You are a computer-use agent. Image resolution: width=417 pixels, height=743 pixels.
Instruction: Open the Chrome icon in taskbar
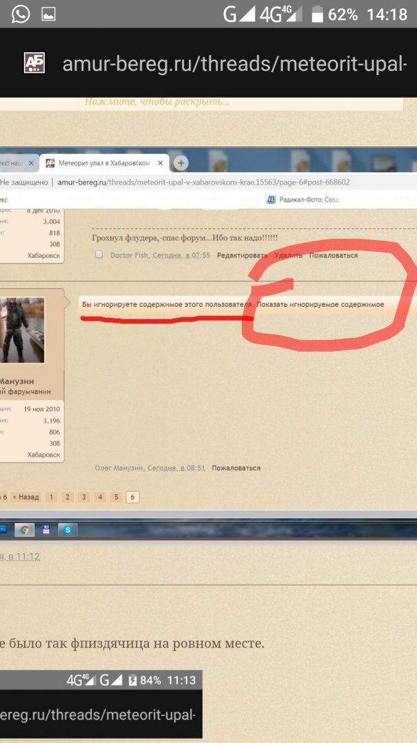[x=25, y=530]
